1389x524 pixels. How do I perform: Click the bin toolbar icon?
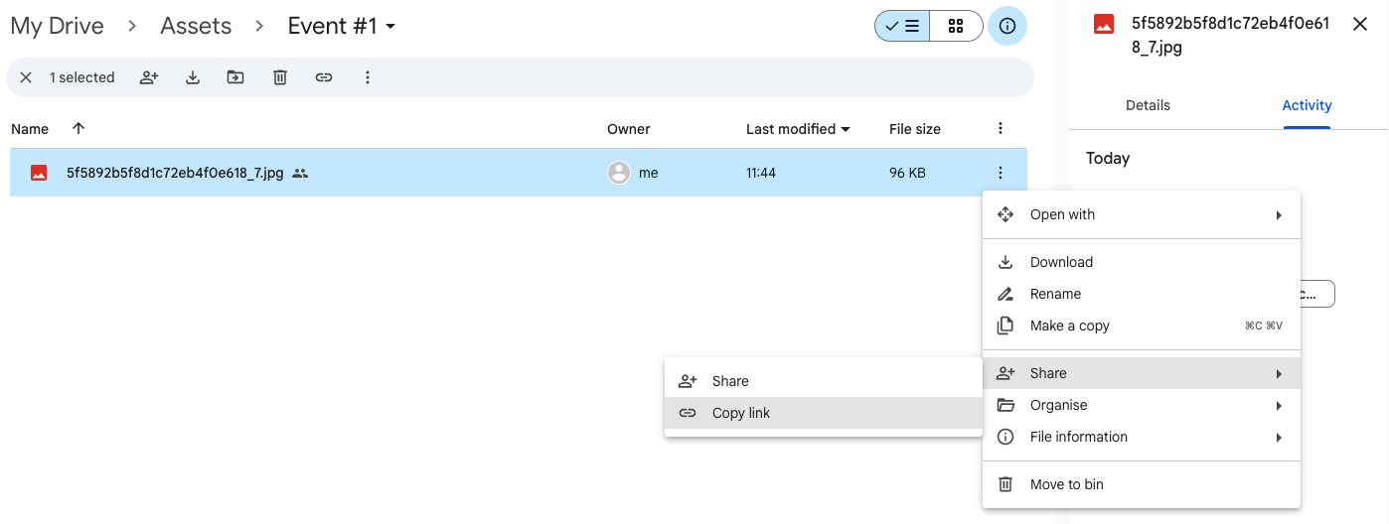pos(280,77)
